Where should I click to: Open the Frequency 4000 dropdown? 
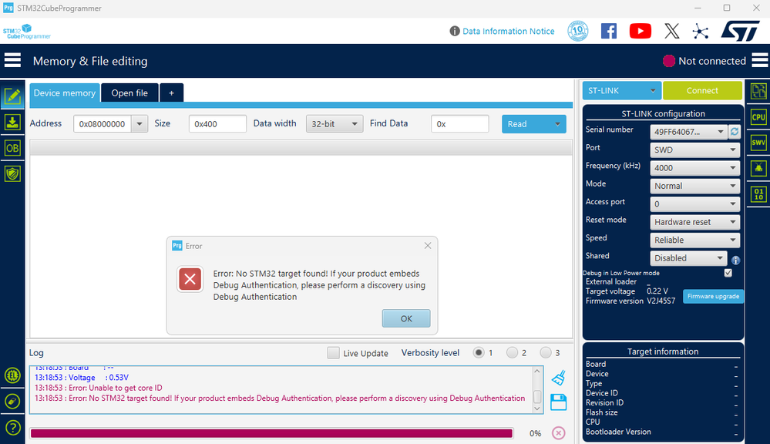click(695, 168)
